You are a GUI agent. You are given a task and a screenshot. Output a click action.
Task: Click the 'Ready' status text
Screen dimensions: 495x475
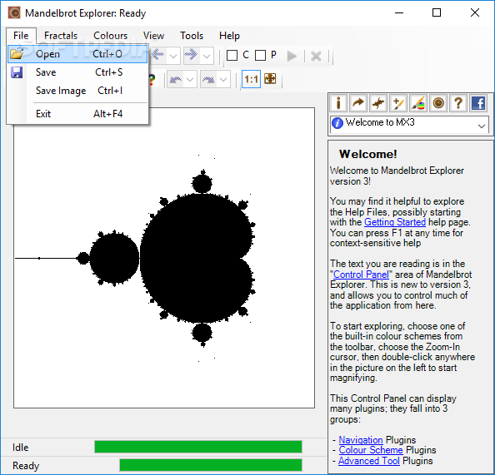coord(26,466)
